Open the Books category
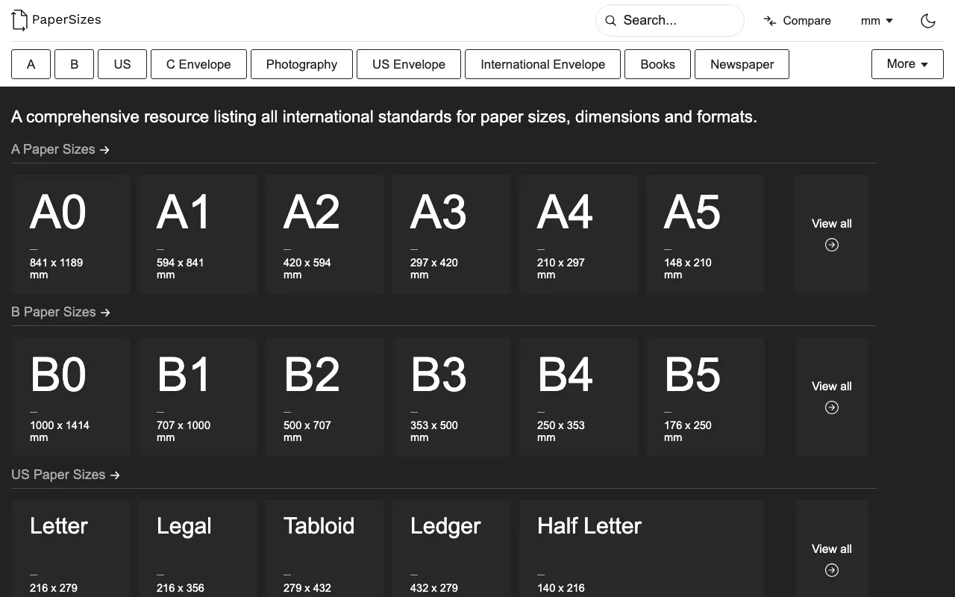The width and height of the screenshot is (955, 597). point(657,64)
